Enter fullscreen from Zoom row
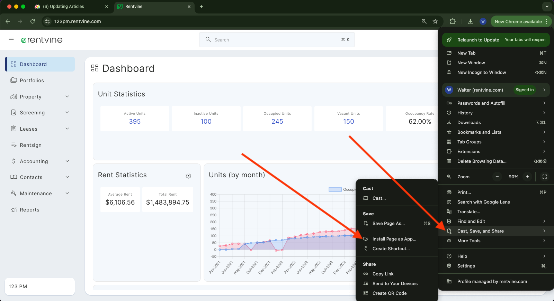This screenshot has height=301, width=554. (x=544, y=177)
